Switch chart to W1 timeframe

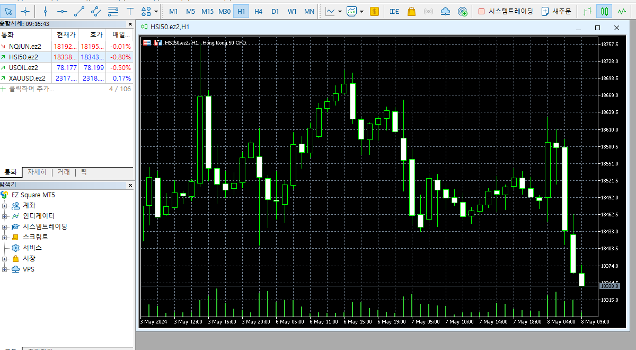click(x=292, y=11)
